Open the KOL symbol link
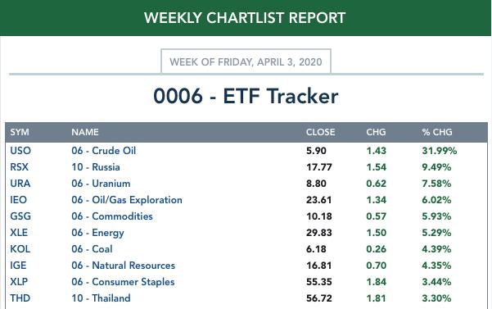492x309 pixels. [x=20, y=248]
